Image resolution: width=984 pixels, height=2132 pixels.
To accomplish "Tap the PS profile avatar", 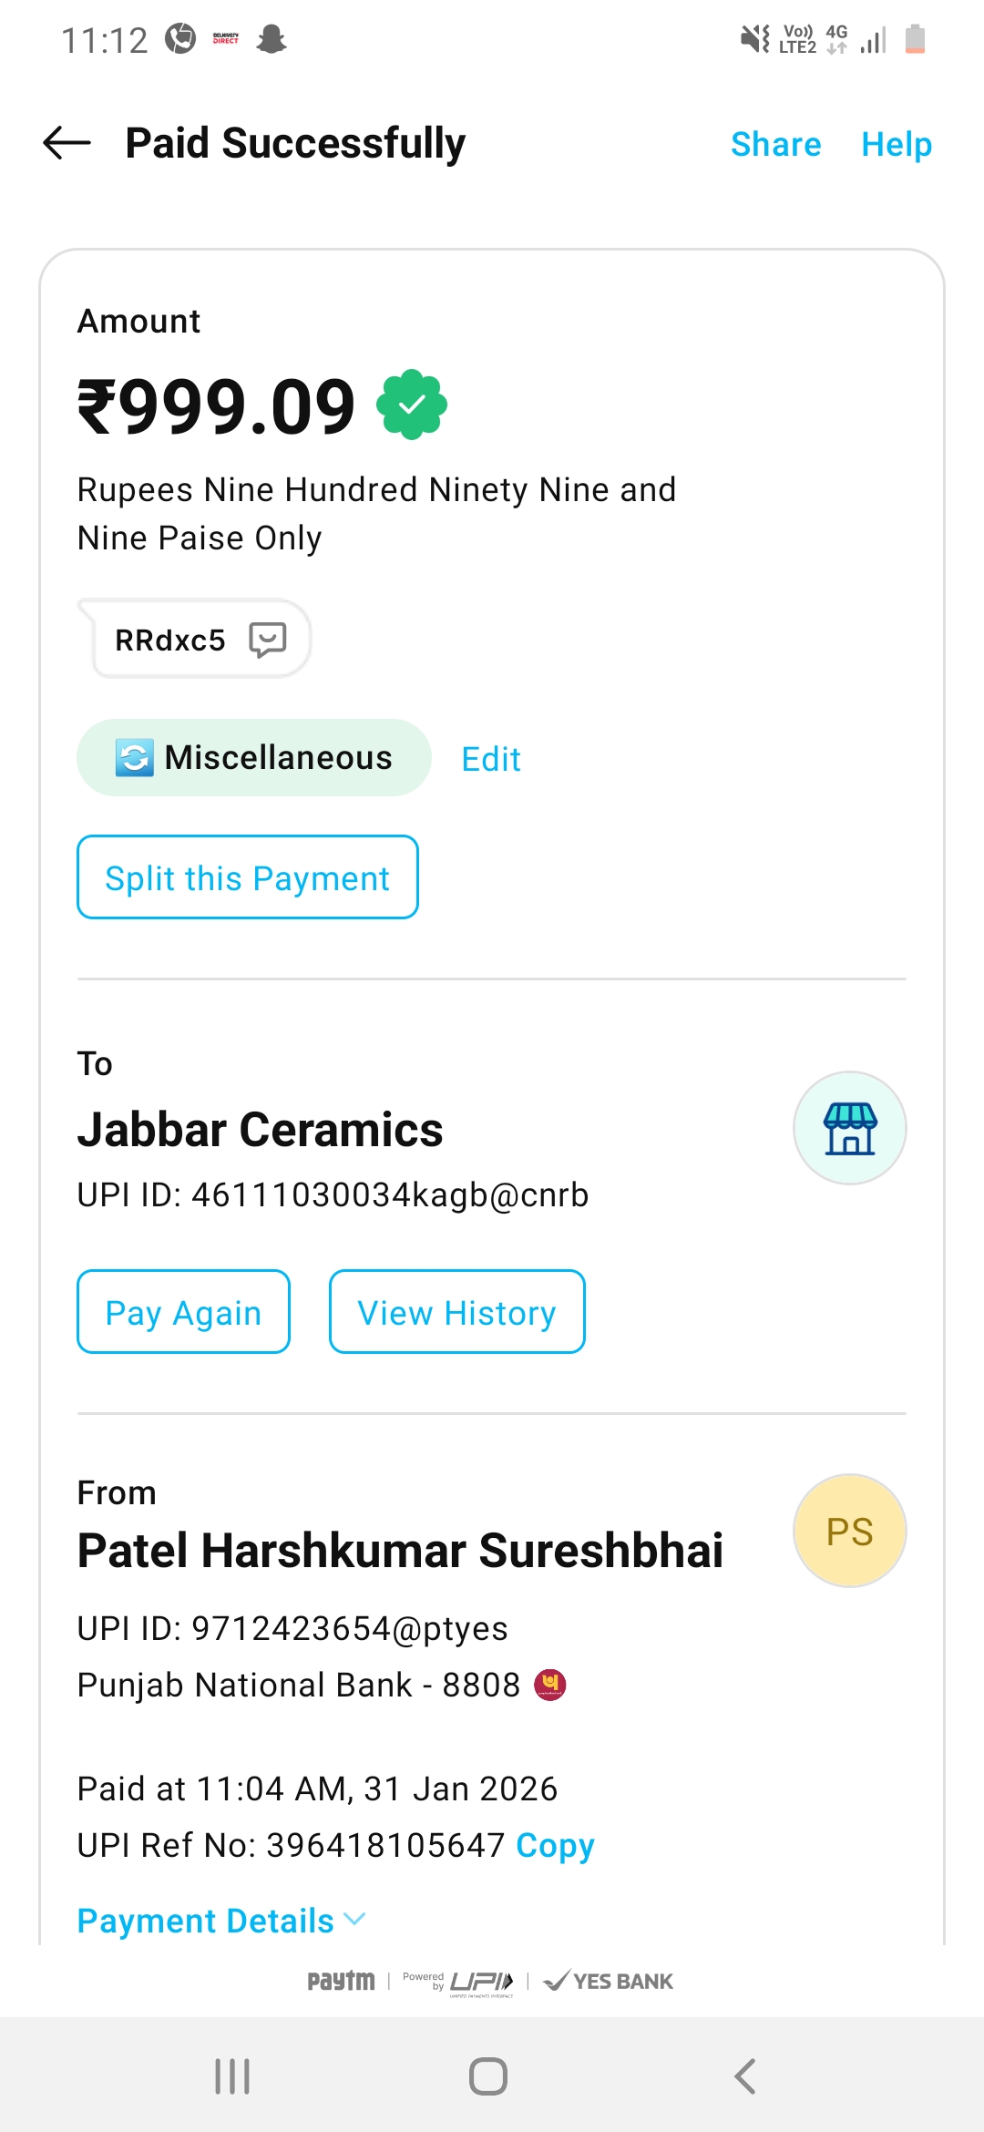I will click(849, 1531).
